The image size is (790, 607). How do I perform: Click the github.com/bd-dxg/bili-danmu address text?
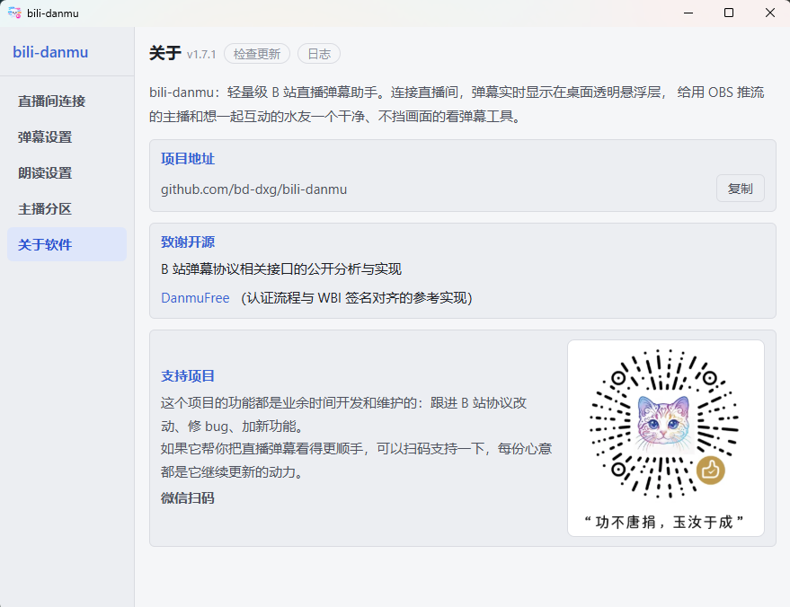coord(254,189)
